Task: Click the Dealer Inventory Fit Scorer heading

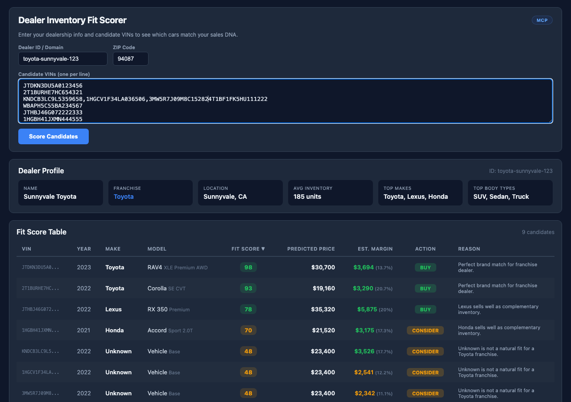Action: tap(72, 20)
